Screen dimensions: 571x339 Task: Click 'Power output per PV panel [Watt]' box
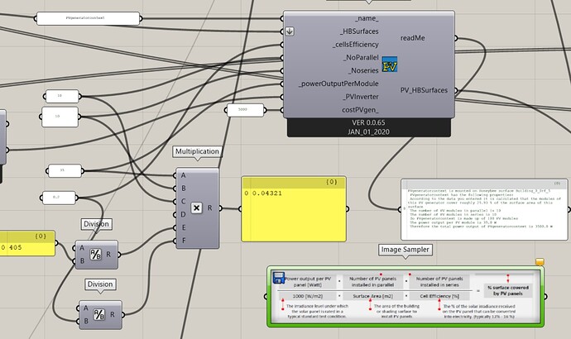[x=308, y=281]
